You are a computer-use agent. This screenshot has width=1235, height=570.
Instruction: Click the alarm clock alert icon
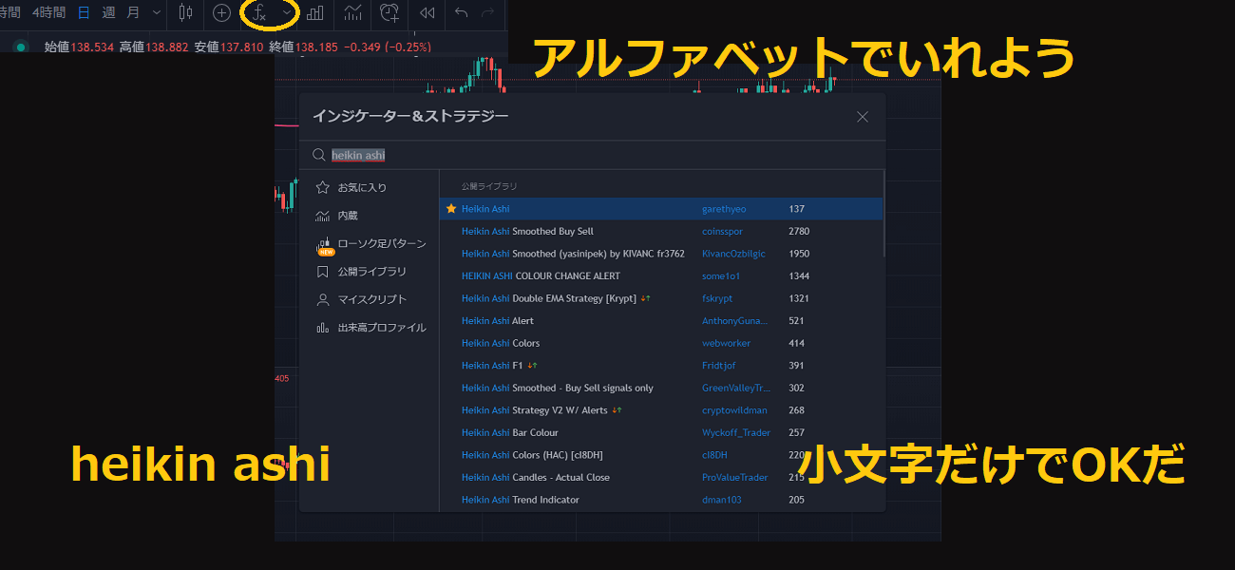point(389,13)
